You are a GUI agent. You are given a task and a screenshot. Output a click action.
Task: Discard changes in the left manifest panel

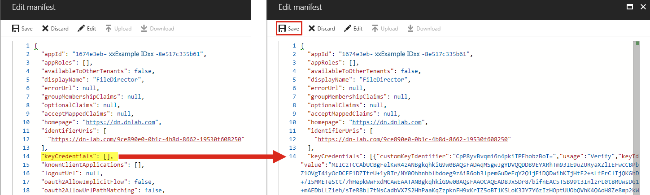(55, 29)
